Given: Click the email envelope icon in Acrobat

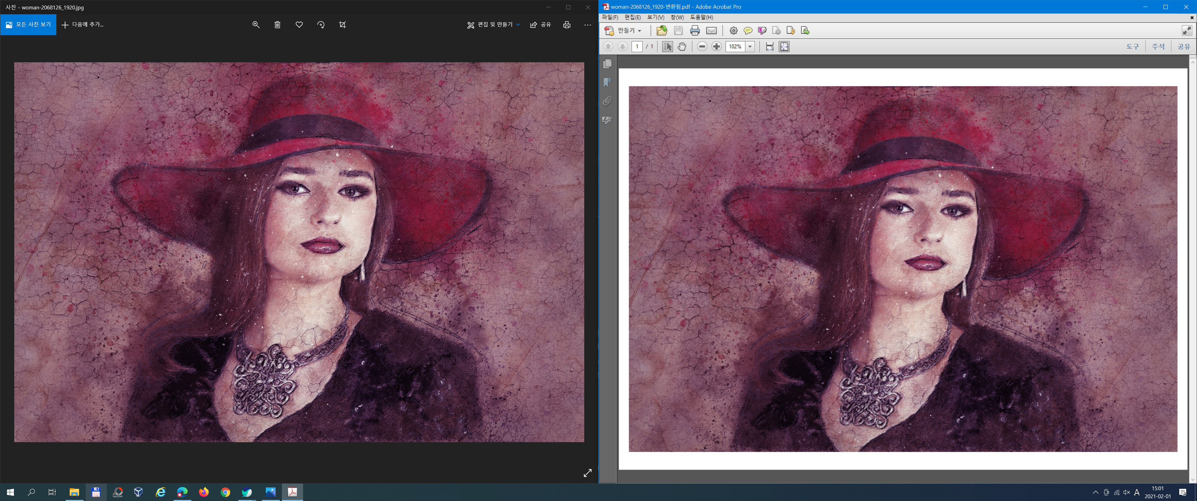Looking at the screenshot, I should click(x=712, y=31).
